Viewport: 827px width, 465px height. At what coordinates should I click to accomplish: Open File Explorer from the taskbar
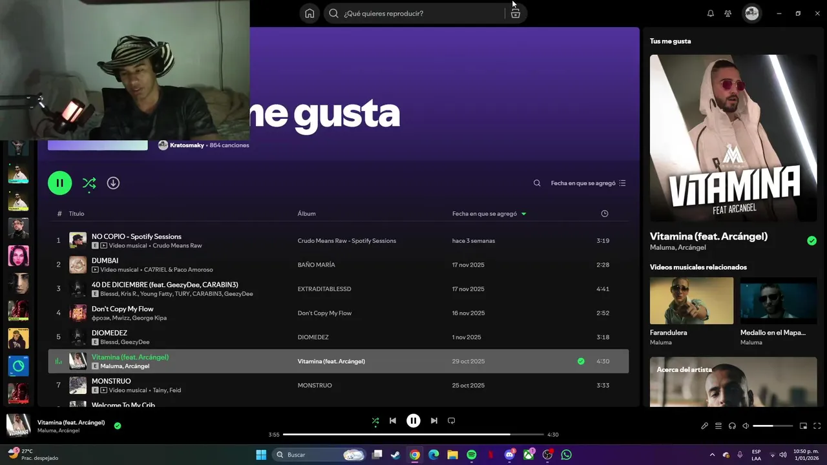pos(452,455)
